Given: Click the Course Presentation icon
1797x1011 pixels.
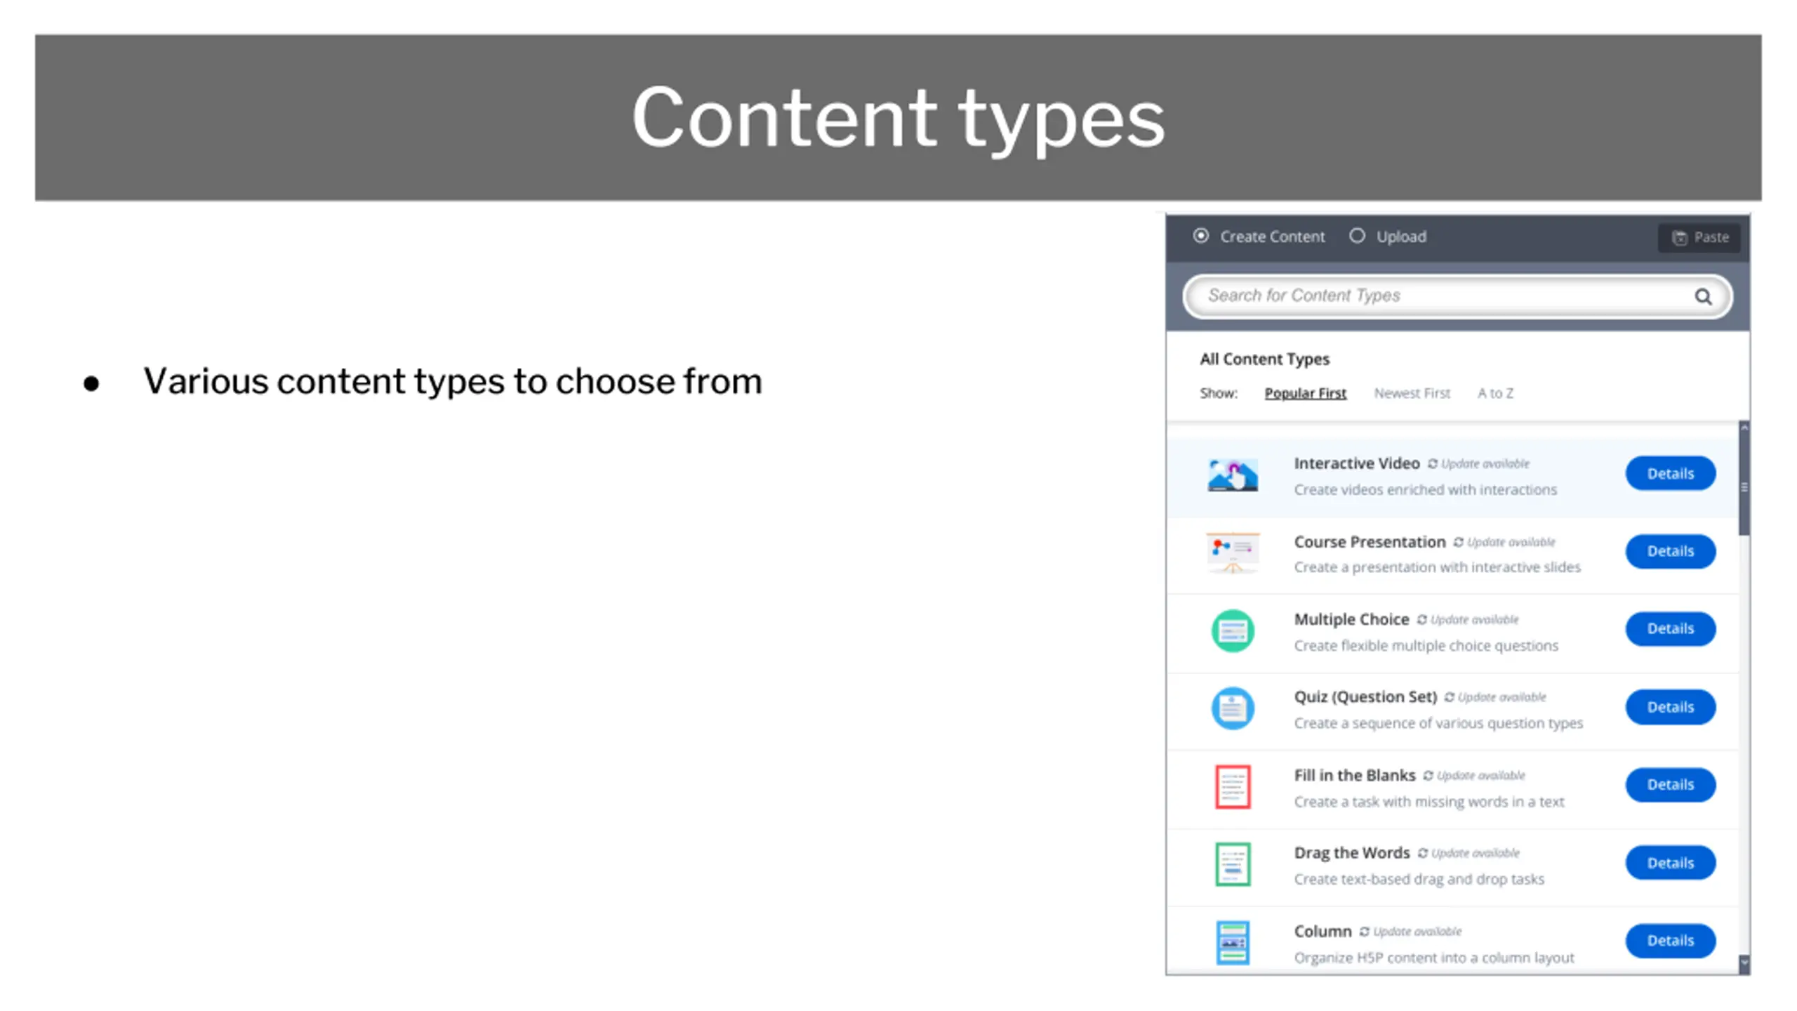Looking at the screenshot, I should (1233, 553).
